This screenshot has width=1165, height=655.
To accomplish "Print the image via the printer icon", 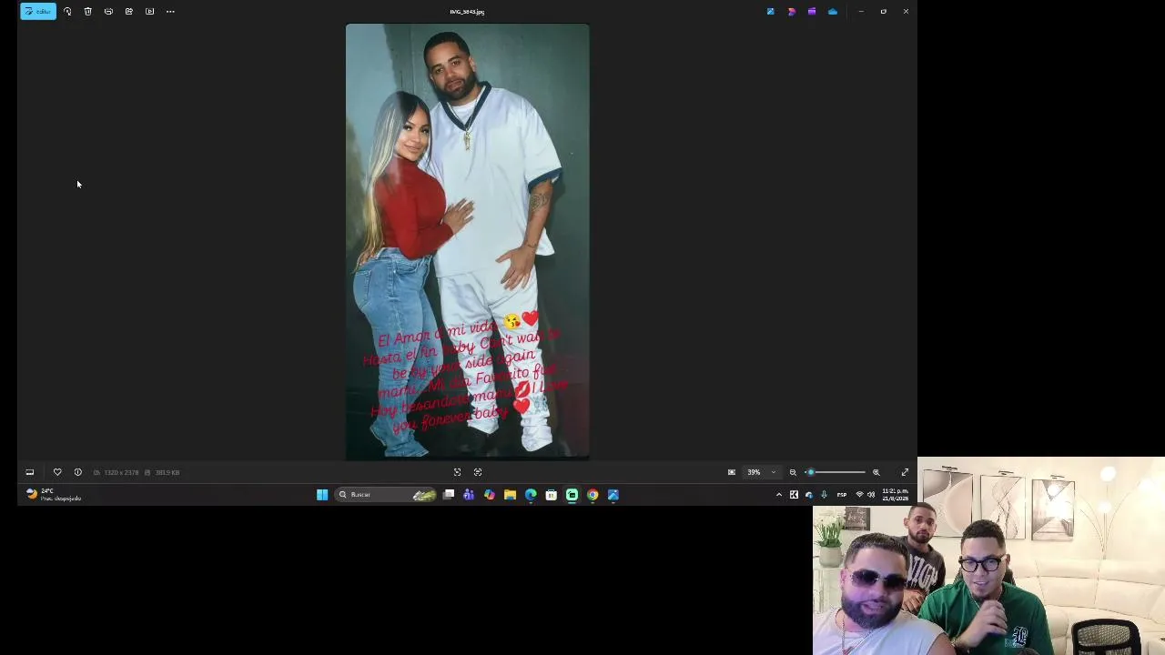I will click(x=108, y=12).
